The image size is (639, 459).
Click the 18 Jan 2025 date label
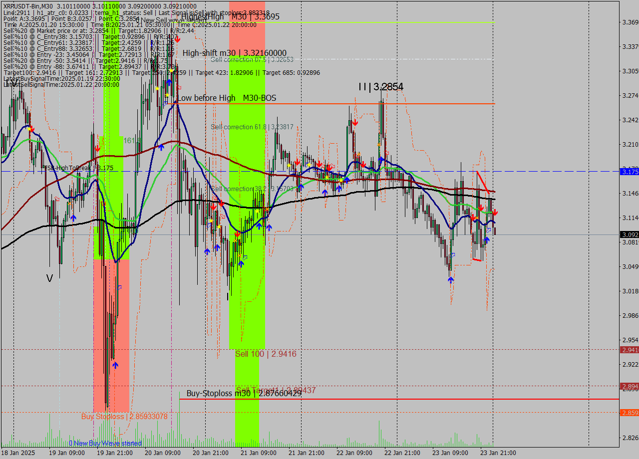click(x=18, y=453)
